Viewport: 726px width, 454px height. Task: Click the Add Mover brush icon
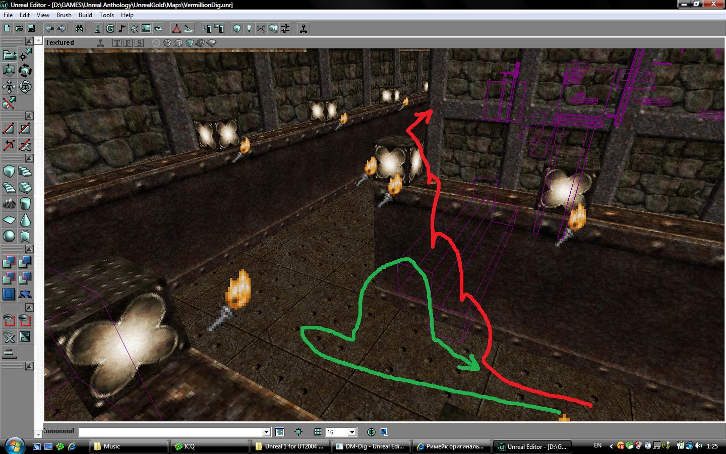pos(25,294)
